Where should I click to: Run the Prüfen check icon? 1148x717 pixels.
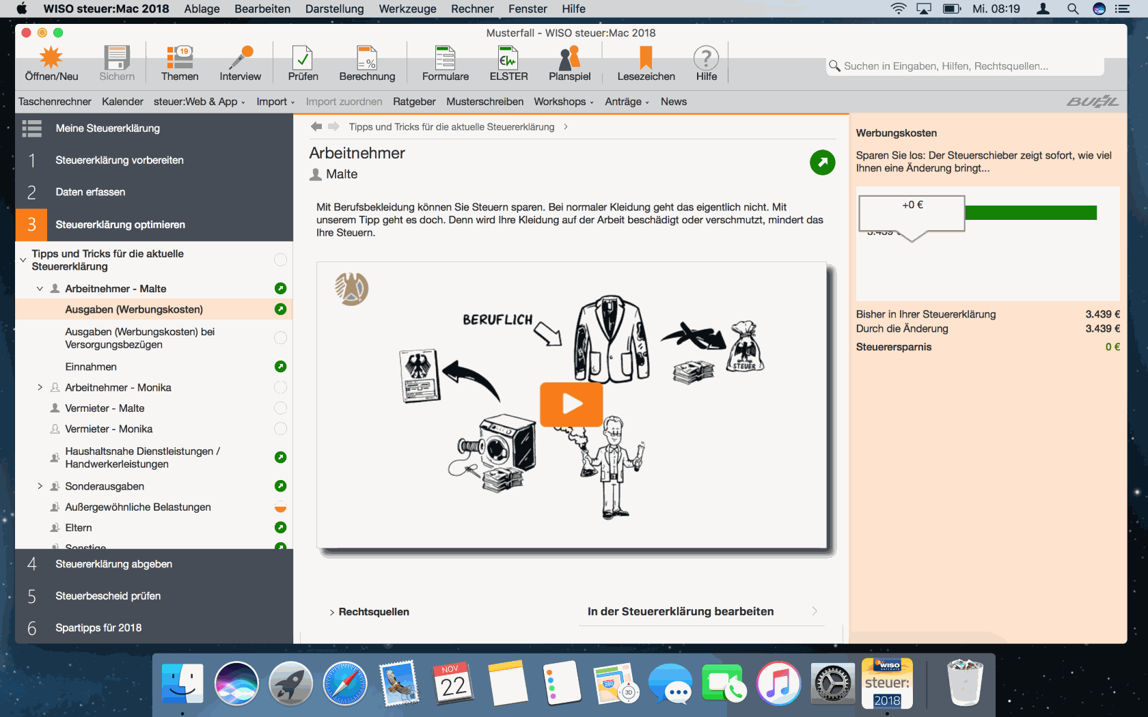(303, 59)
